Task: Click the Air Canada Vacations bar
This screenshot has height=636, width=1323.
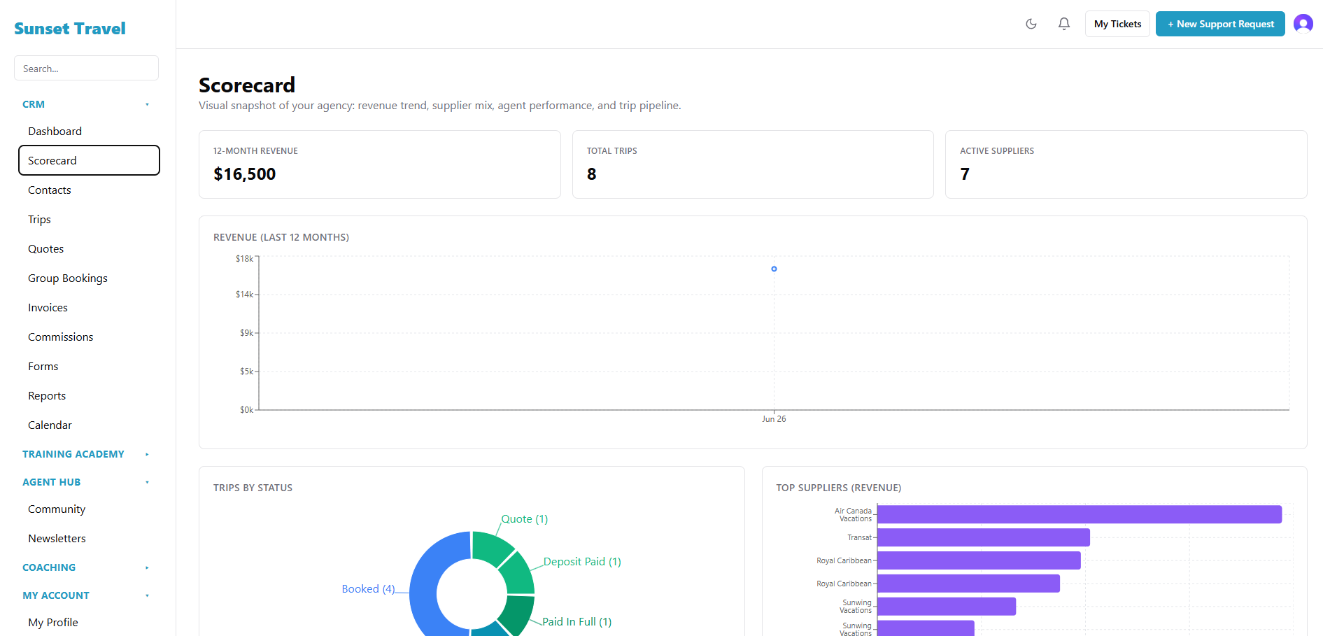Action: pyautogui.click(x=1080, y=514)
